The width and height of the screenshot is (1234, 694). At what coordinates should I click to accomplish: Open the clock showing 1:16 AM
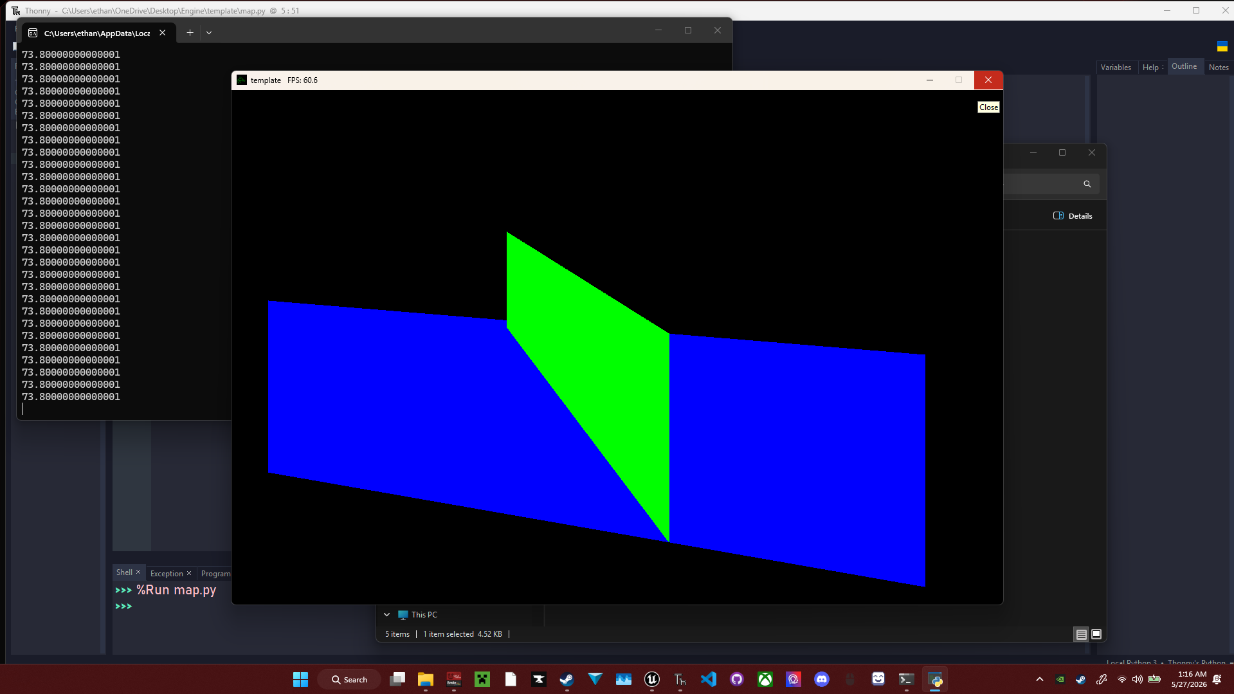pyautogui.click(x=1190, y=679)
